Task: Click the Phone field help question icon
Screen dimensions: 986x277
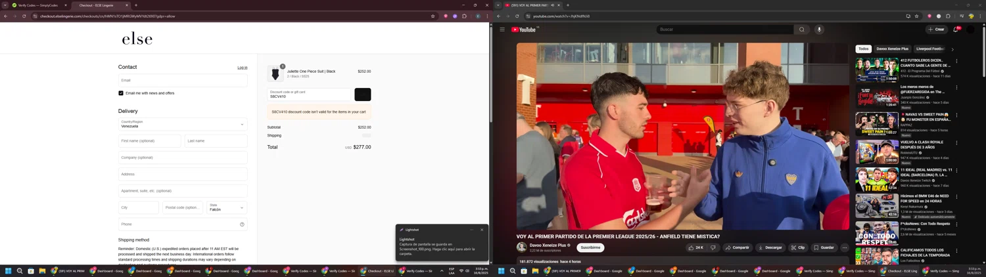Action: pos(242,224)
